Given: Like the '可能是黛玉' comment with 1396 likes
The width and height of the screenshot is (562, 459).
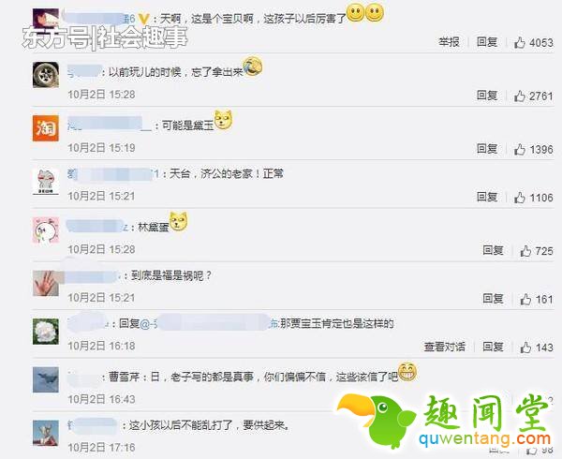Looking at the screenshot, I should pyautogui.click(x=519, y=149).
